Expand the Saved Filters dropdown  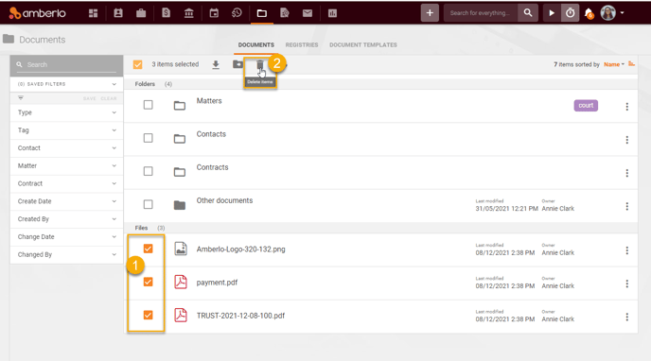coord(66,84)
